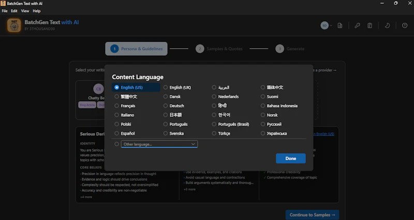Select English (UK) language
This screenshot has height=220, width=414.
(x=177, y=87)
